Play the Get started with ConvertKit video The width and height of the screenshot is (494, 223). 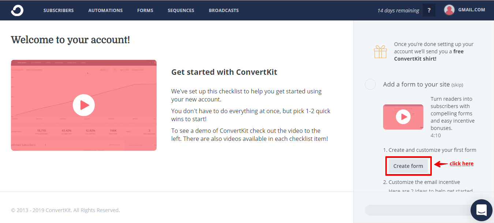(x=84, y=105)
